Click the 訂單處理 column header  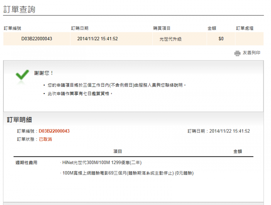245,28
